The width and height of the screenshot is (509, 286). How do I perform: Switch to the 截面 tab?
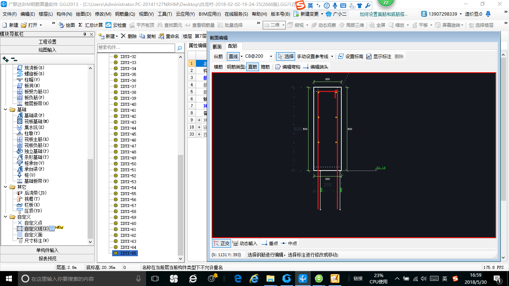217,47
